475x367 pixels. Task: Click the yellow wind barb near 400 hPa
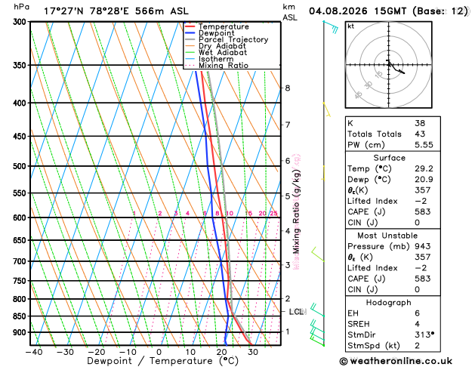[326, 109]
